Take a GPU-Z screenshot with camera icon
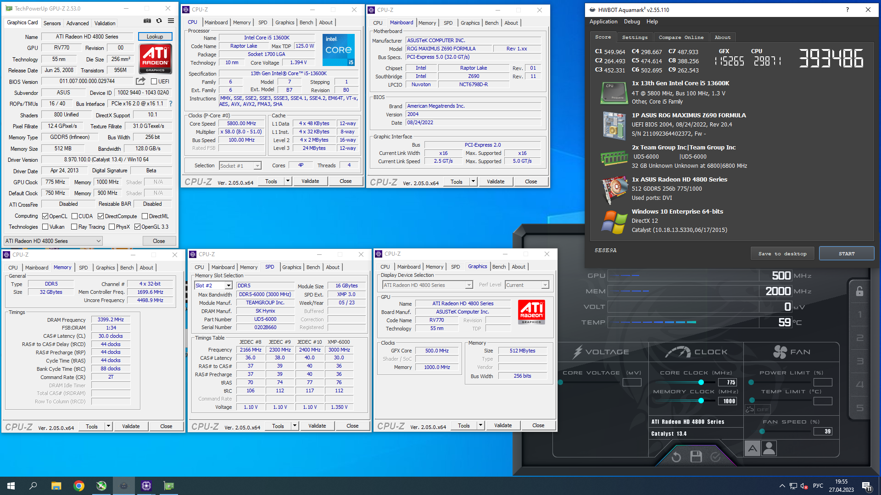The image size is (881, 495). (x=147, y=21)
